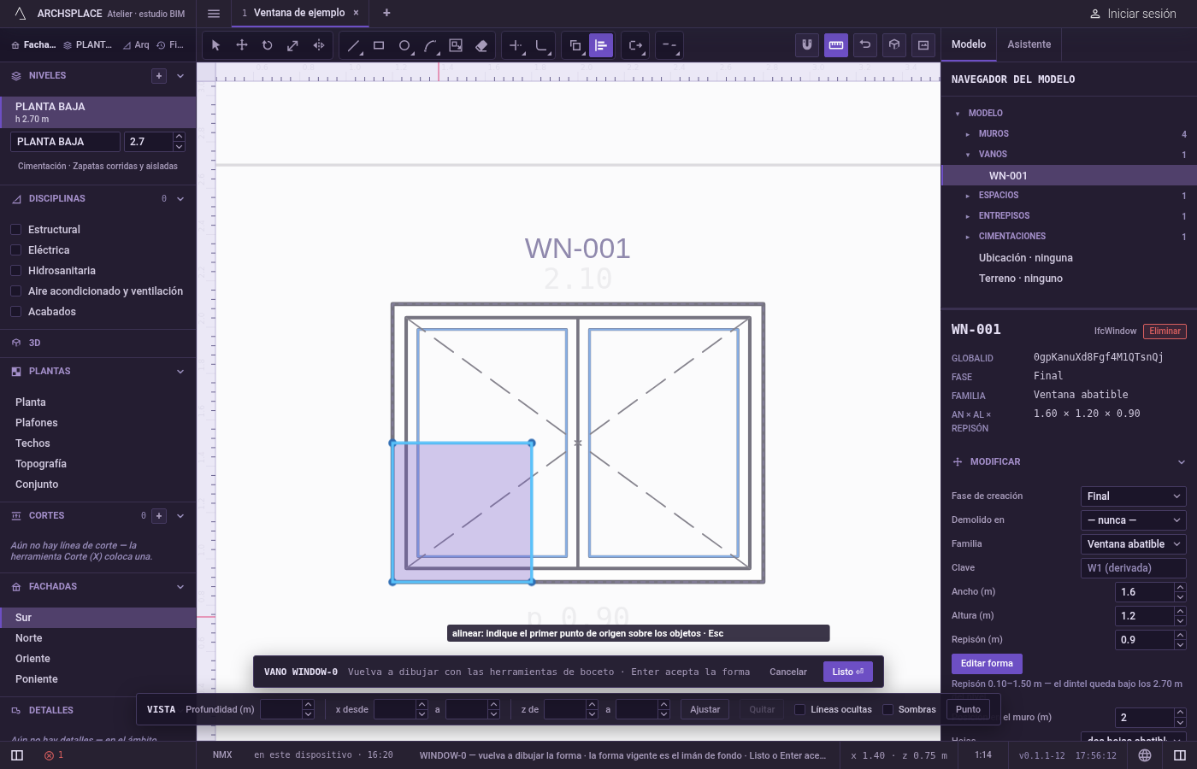Toggle the magnet snap icon
The image size is (1197, 769).
[807, 45]
